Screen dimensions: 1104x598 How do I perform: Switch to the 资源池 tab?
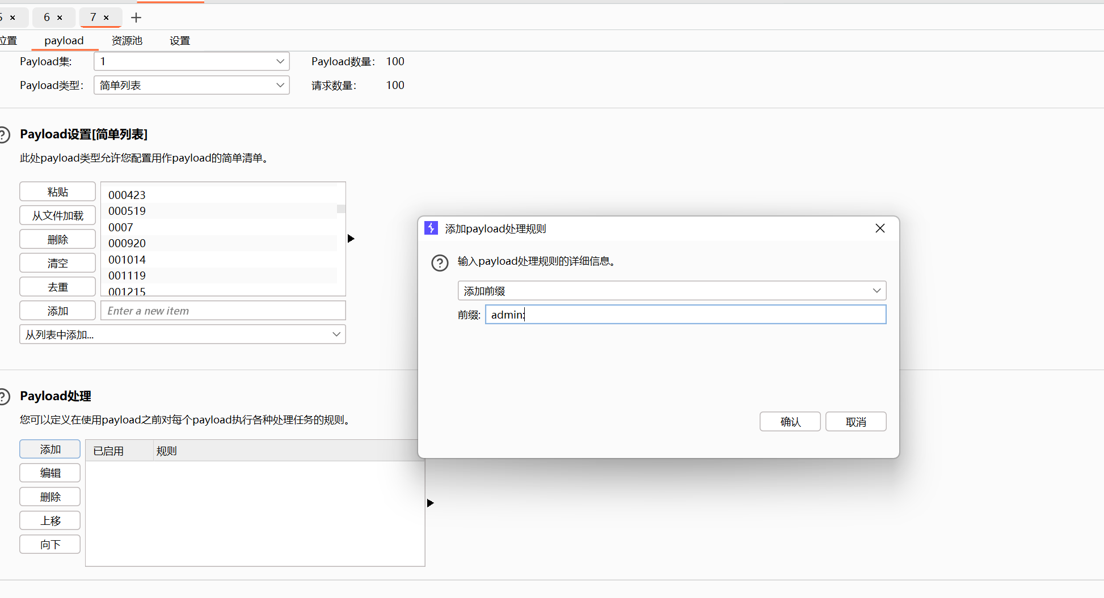(x=127, y=41)
